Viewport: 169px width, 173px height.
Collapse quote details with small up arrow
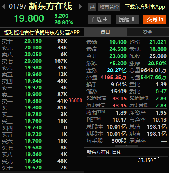point(127,146)
